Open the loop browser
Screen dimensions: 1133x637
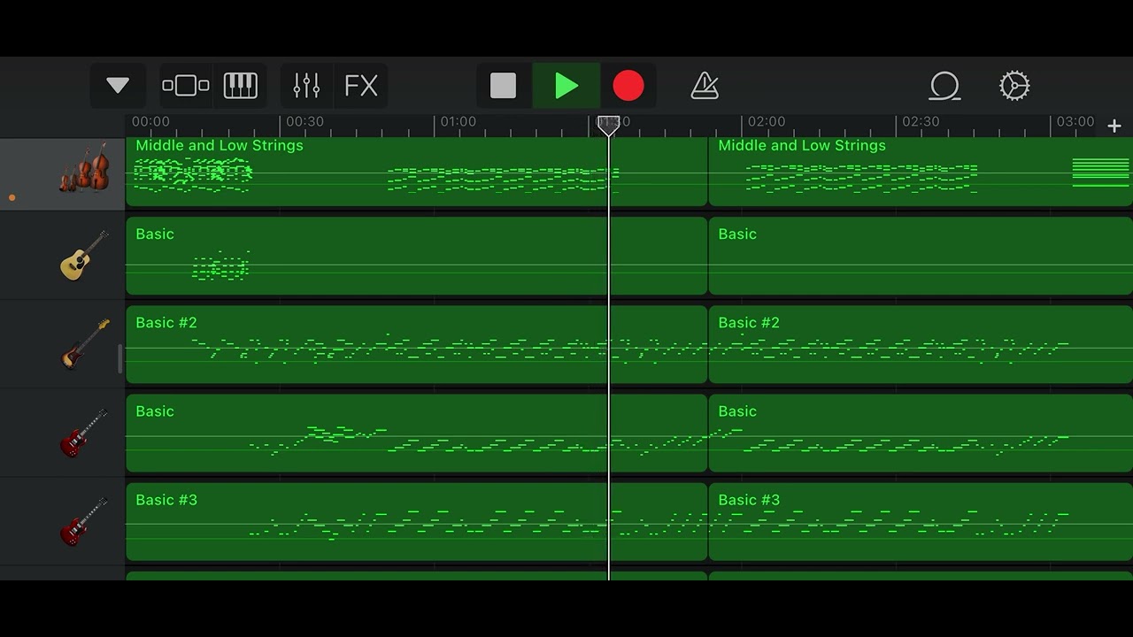(944, 86)
